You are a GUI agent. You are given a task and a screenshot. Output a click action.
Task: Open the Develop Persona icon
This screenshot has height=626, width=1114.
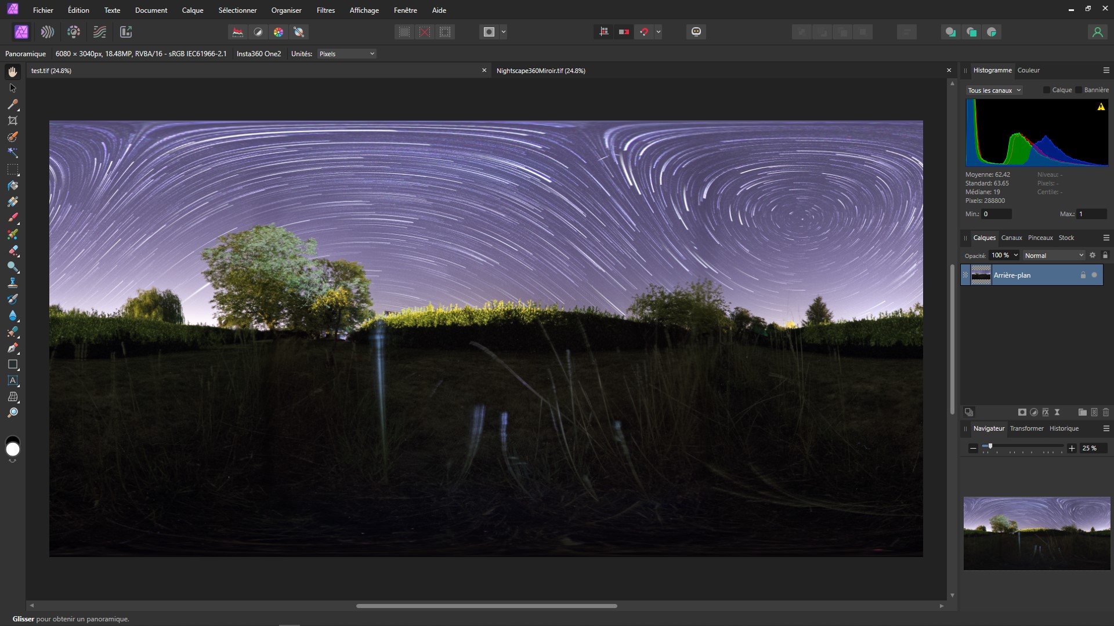pyautogui.click(x=74, y=32)
